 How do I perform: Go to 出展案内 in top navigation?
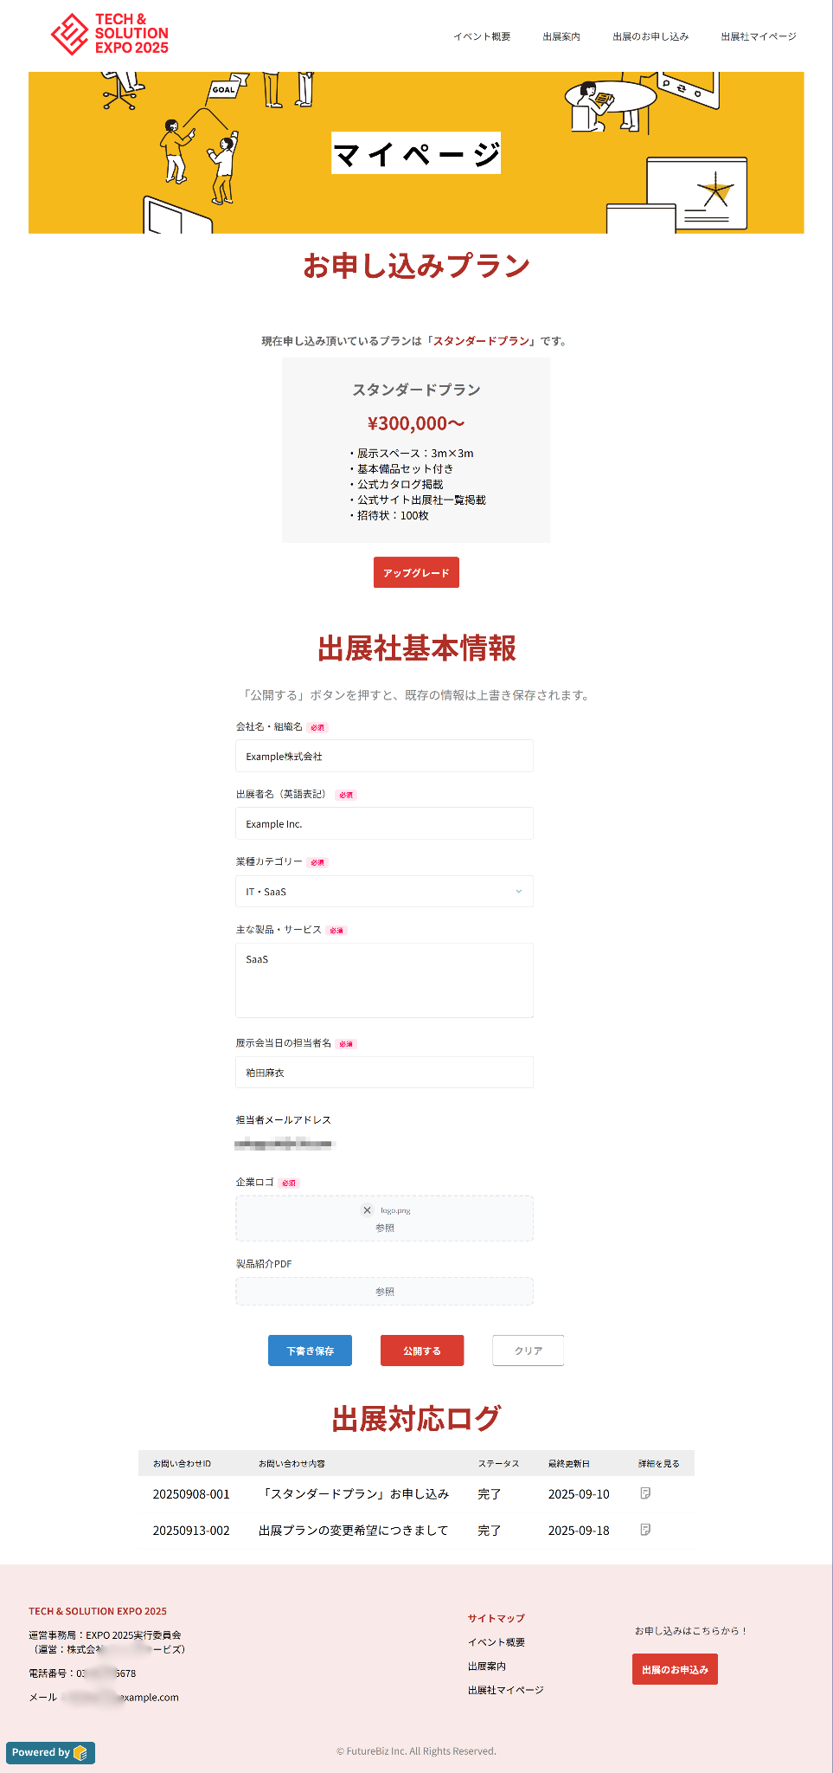coord(561,36)
